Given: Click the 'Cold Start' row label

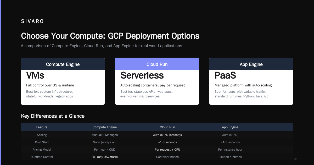Looking at the screenshot, I should 42,142.
